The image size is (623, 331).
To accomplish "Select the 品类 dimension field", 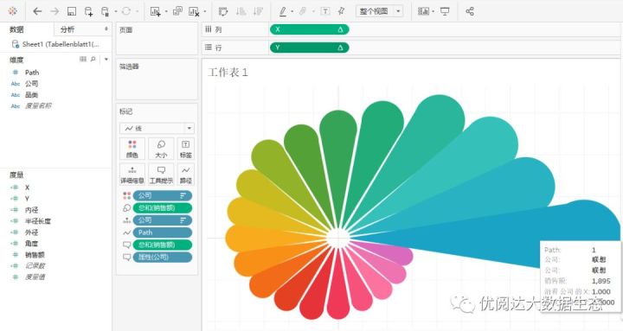I will pos(31,94).
